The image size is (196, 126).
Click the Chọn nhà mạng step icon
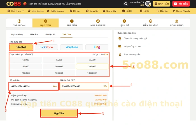tap(120, 38)
